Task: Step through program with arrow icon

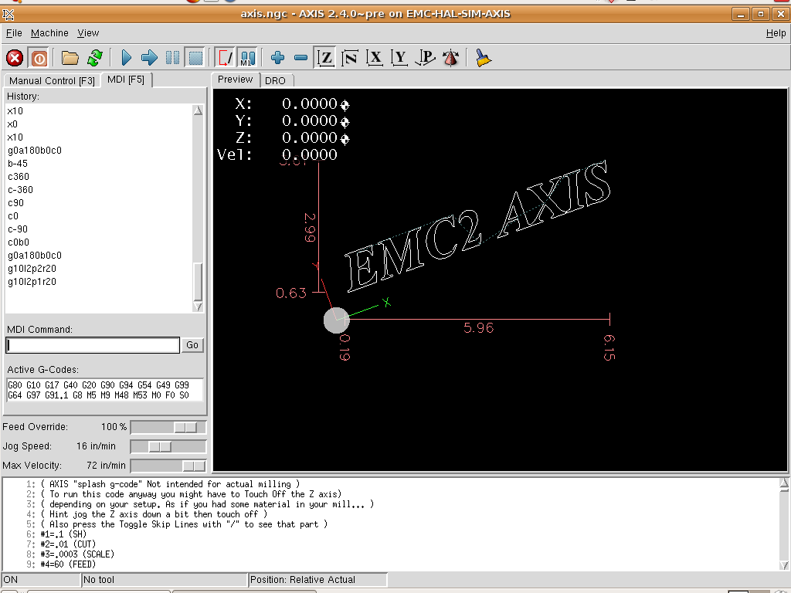Action: pos(149,58)
